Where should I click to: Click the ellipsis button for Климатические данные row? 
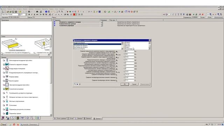(x=101, y=24)
